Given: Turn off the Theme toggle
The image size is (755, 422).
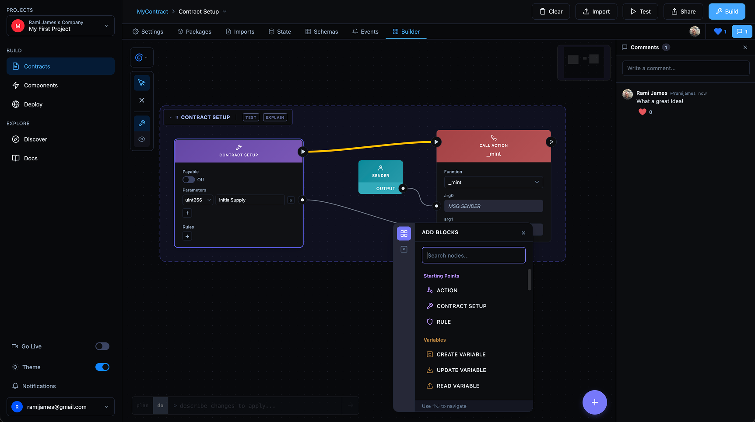Looking at the screenshot, I should tap(102, 367).
